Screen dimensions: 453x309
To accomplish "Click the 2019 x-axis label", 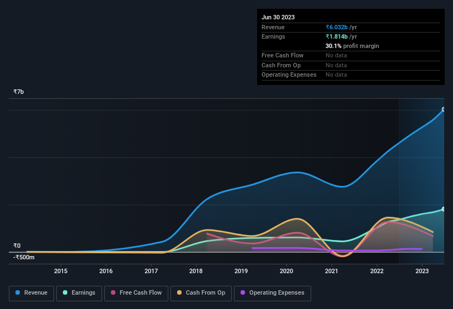I will point(241,271).
